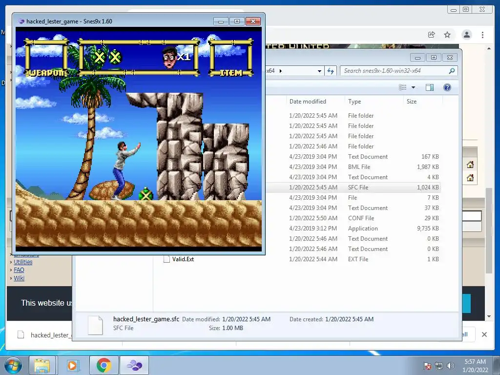Switch to Chrome on the taskbar

click(x=104, y=365)
